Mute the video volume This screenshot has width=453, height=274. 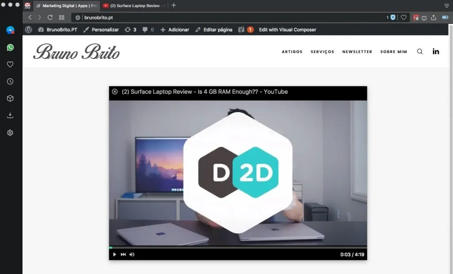[132, 255]
